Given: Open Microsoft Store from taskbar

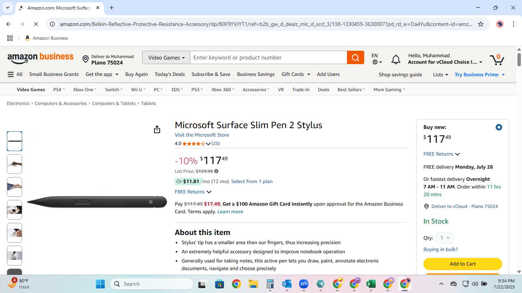Looking at the screenshot, I should [x=220, y=284].
